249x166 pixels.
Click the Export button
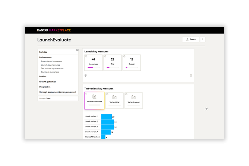(x=190, y=39)
